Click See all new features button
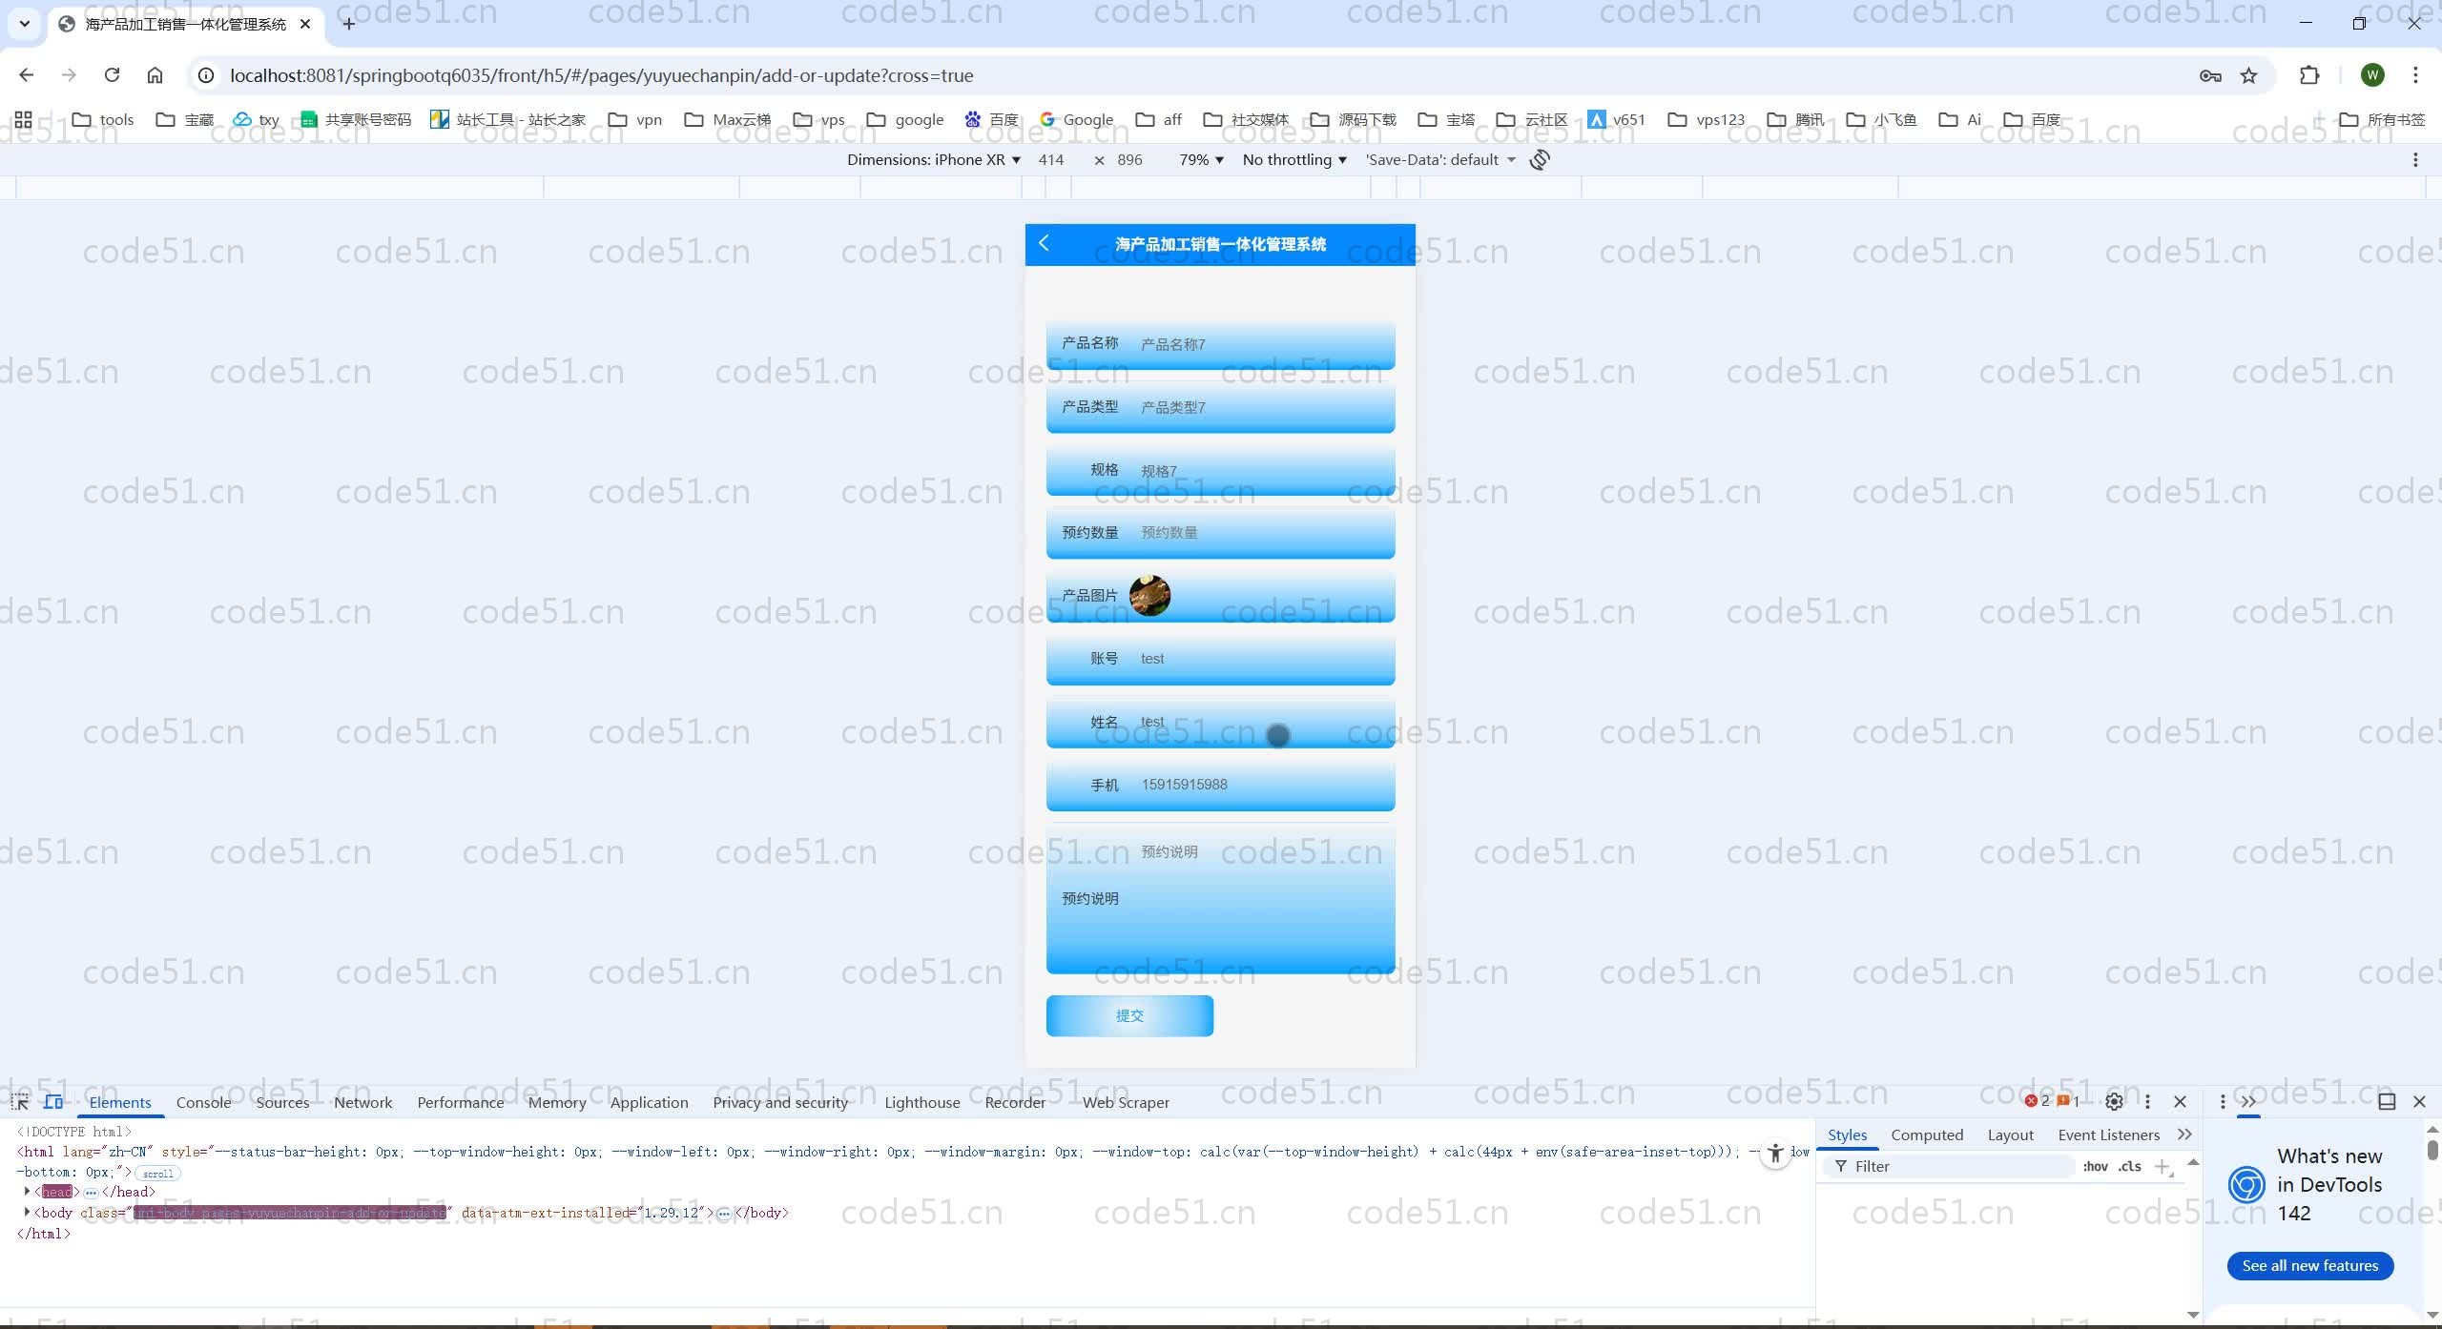This screenshot has height=1329, width=2442. coord(2309,1266)
